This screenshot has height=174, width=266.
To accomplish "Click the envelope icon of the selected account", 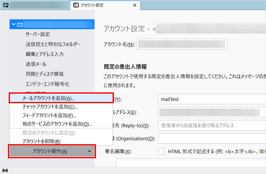I will click(20, 25).
